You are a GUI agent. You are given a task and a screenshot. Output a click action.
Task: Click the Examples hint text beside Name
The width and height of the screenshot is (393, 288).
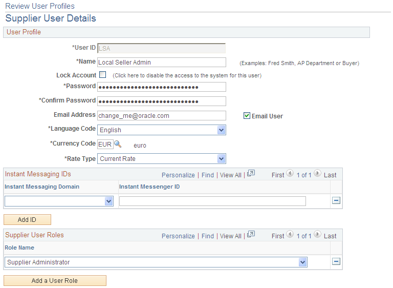click(x=299, y=63)
